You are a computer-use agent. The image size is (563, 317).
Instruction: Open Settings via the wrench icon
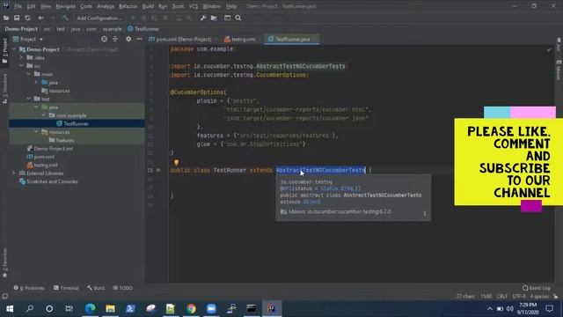(x=203, y=18)
